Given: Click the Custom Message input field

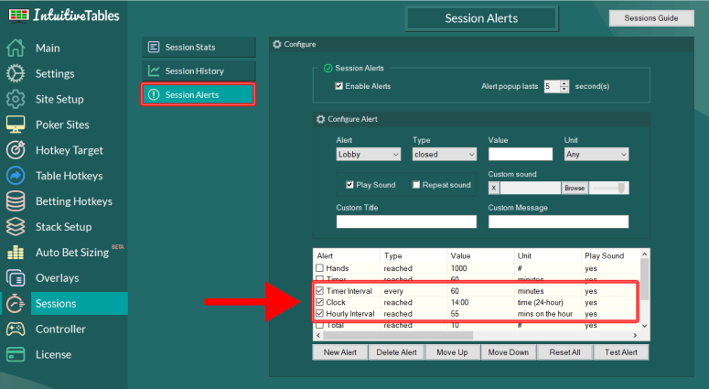Looking at the screenshot, I should pos(558,222).
